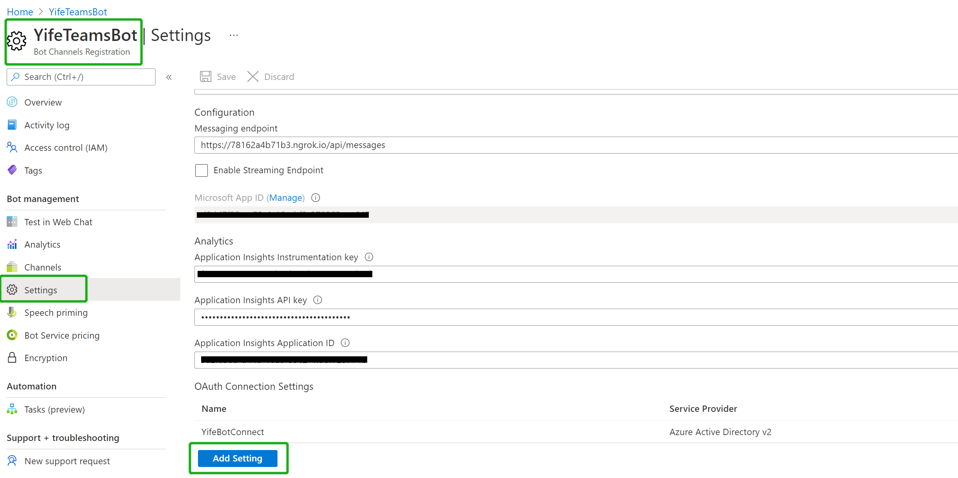The height and width of the screenshot is (478, 958).
Task: Collapse the sidebar with double chevron
Action: [x=169, y=77]
